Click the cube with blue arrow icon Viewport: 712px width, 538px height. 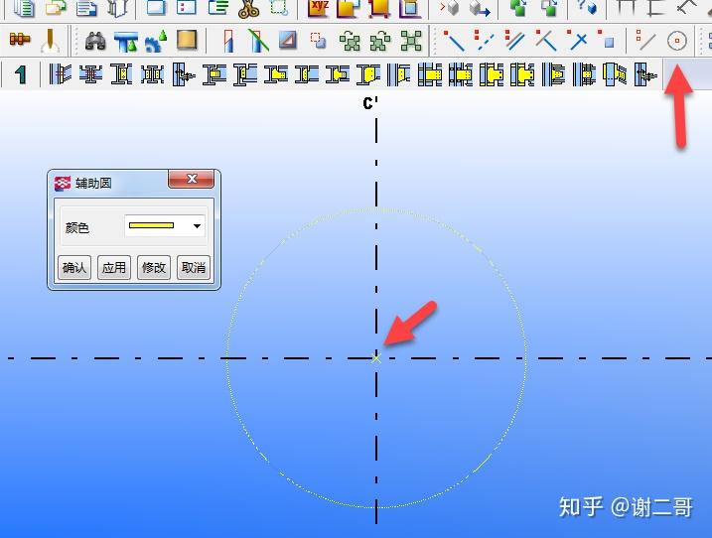coord(480,8)
